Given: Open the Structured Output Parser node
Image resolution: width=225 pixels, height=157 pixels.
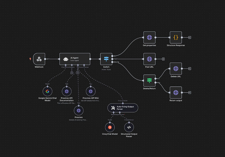Looking at the screenshot, I should (129, 127).
